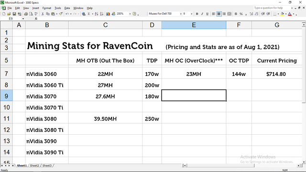
Task: Increase the cell indent
Action: 268,14
